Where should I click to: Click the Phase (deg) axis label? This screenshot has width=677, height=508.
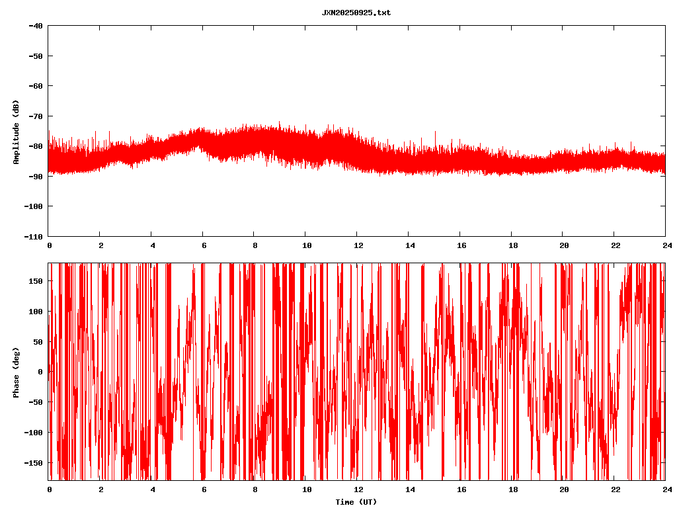click(16, 372)
